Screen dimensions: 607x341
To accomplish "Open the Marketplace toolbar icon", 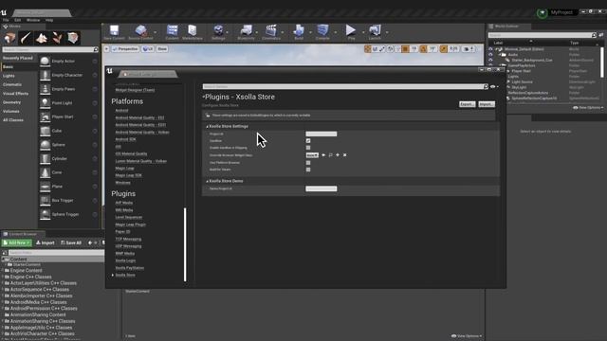I will [193, 30].
